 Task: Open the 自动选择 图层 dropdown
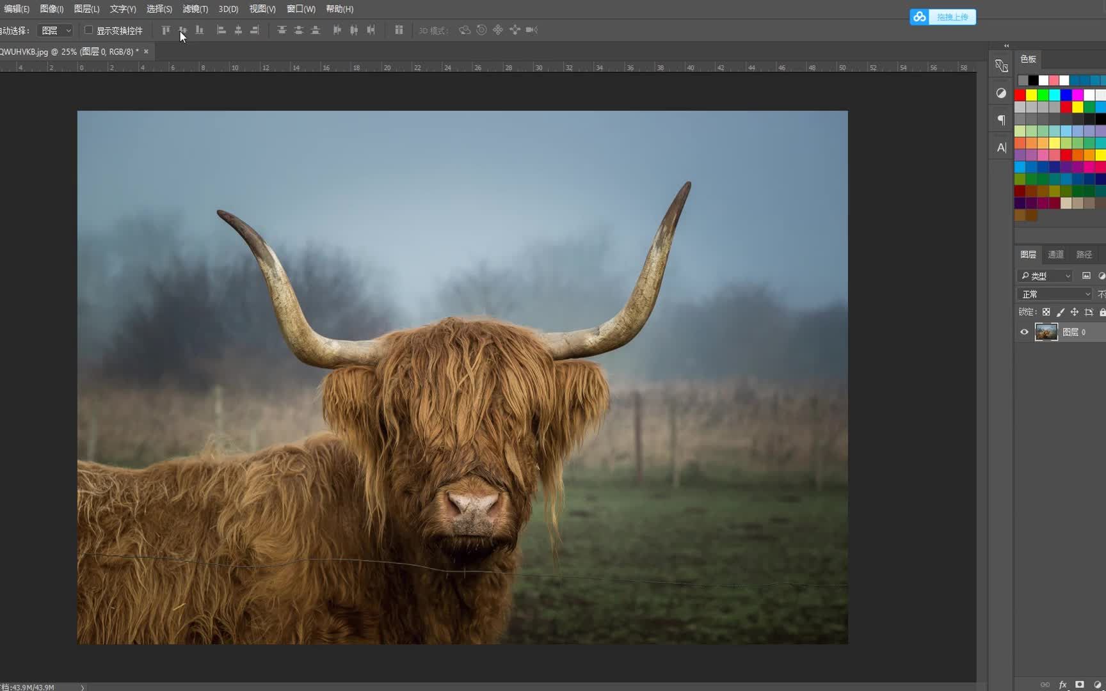[x=56, y=31]
